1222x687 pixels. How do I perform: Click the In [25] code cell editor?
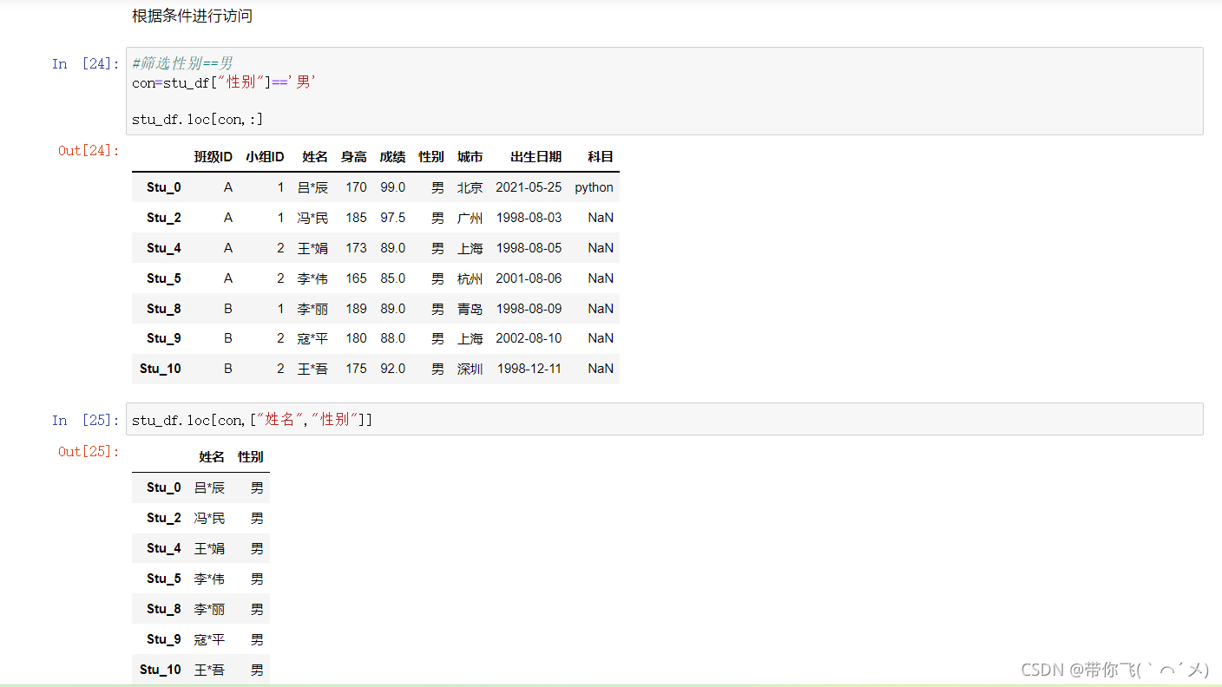(x=664, y=419)
